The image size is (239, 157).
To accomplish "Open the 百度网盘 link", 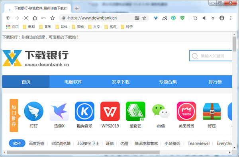I will click(37, 143).
